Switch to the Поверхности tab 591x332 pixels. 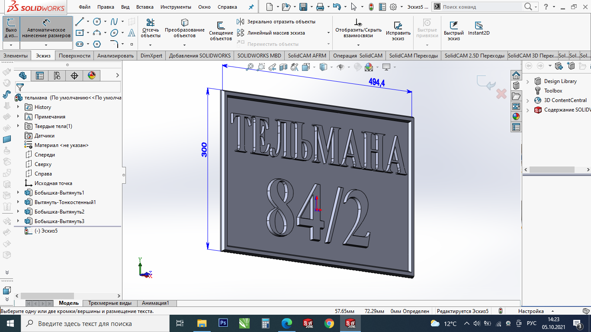(x=75, y=56)
